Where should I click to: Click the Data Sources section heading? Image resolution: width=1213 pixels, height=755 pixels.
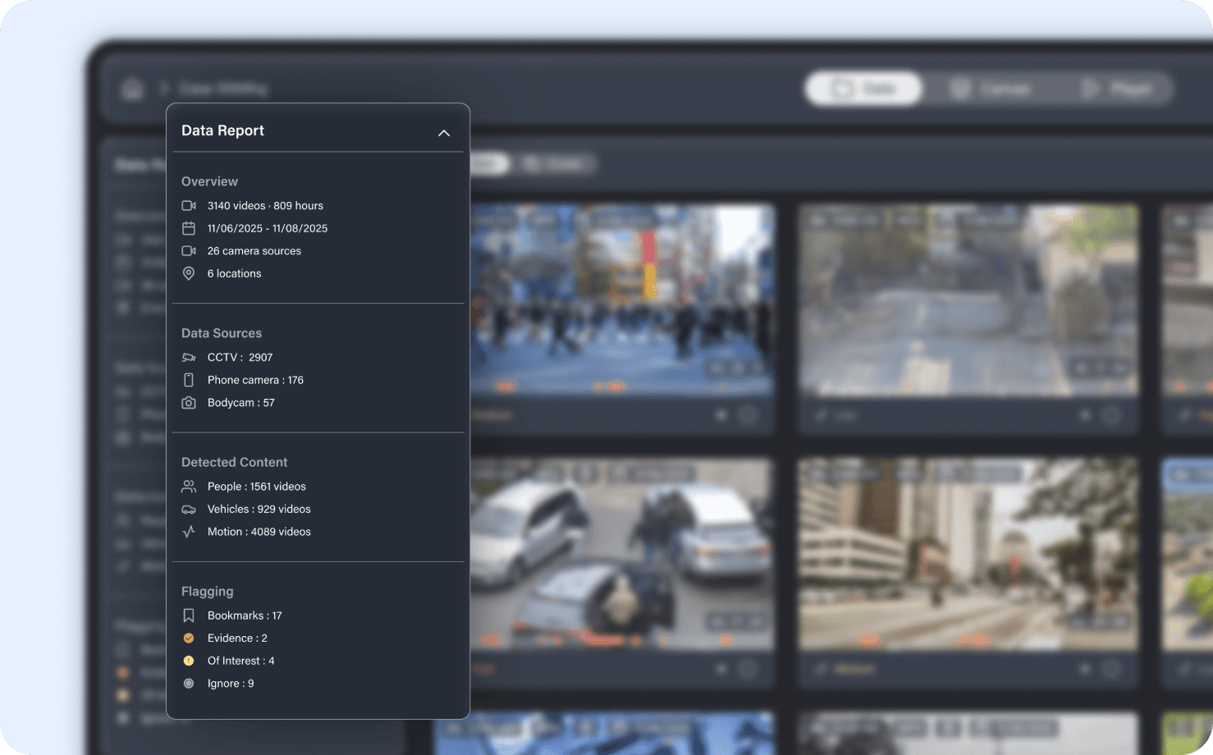pos(222,333)
